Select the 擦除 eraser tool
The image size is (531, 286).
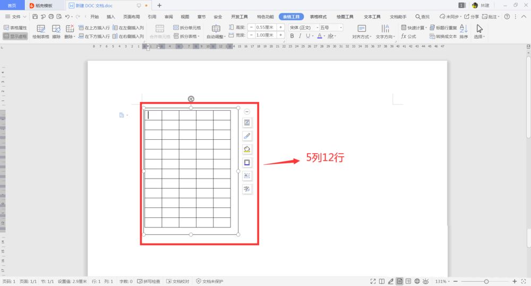click(56, 32)
